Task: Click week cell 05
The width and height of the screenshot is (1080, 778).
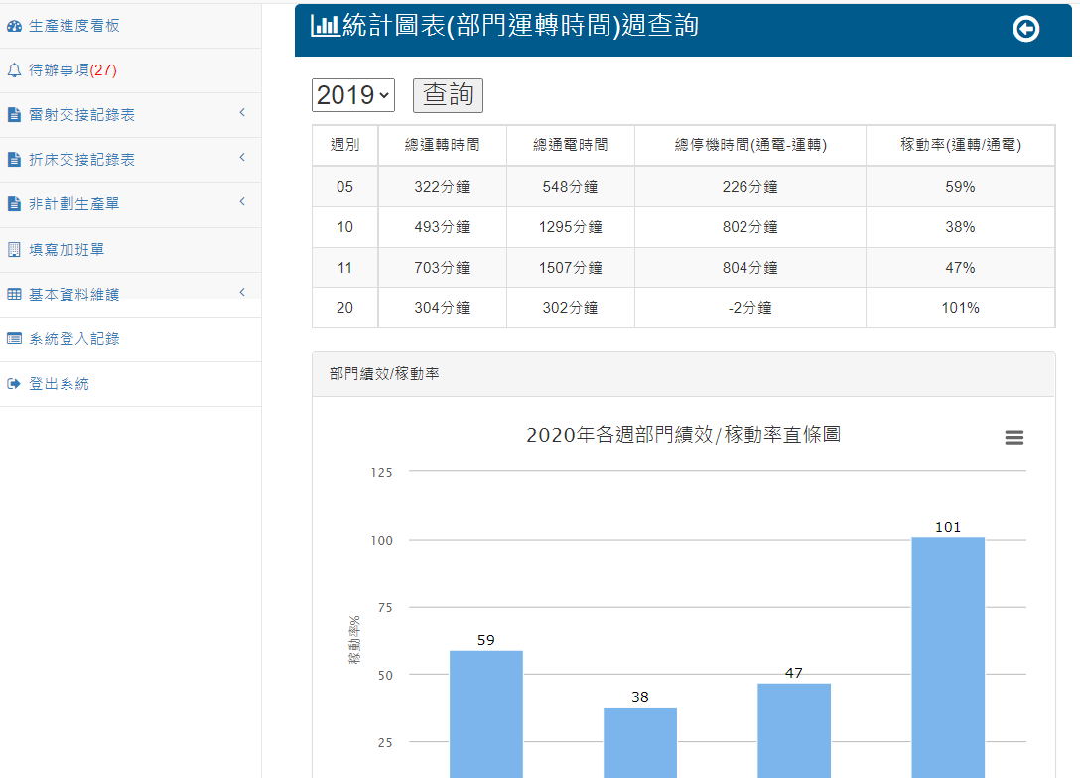Action: pos(345,187)
